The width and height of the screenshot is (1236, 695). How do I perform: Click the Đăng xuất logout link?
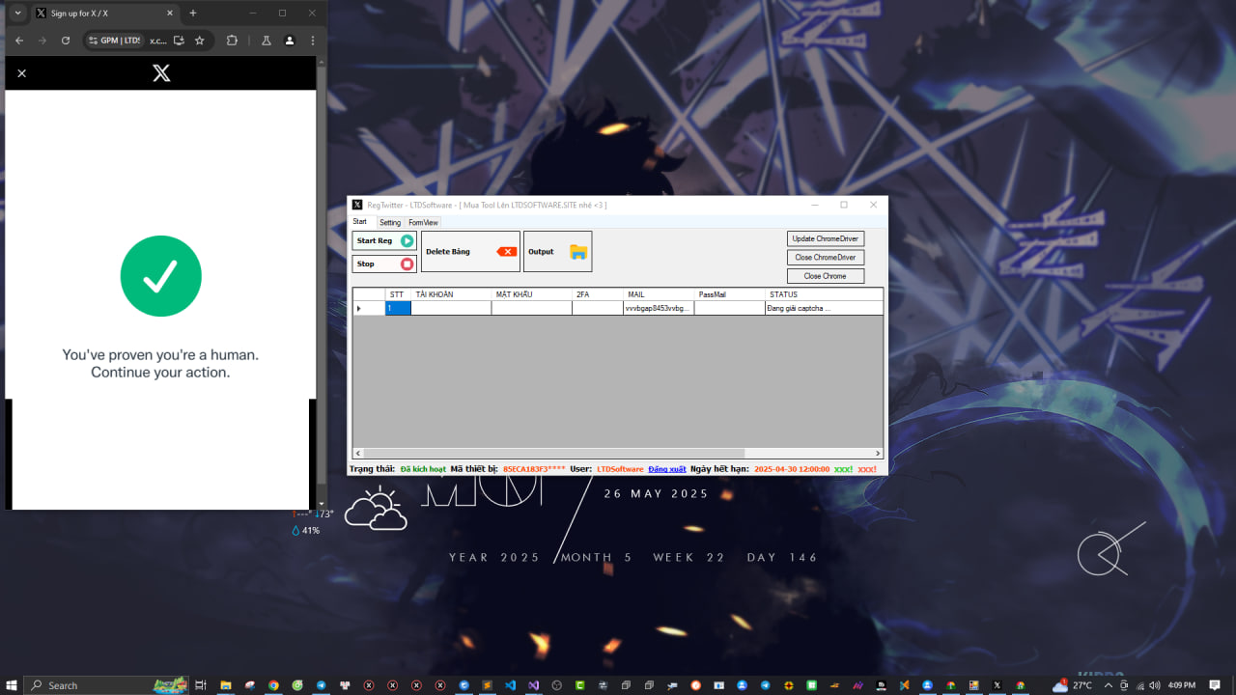click(667, 469)
